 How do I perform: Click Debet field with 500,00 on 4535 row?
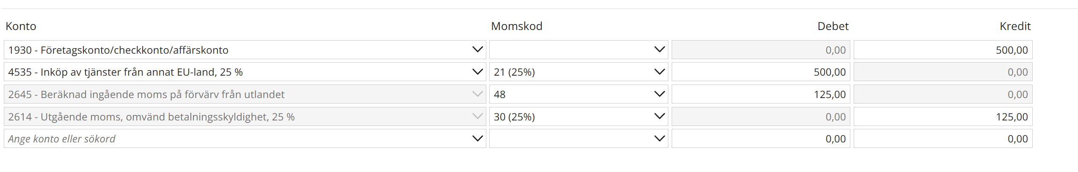[x=761, y=72]
